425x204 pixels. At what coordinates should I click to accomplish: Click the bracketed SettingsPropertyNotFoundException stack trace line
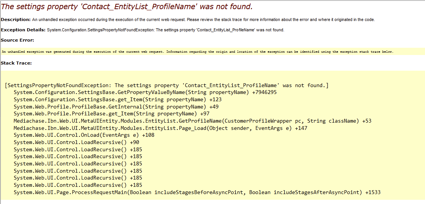click(167, 85)
